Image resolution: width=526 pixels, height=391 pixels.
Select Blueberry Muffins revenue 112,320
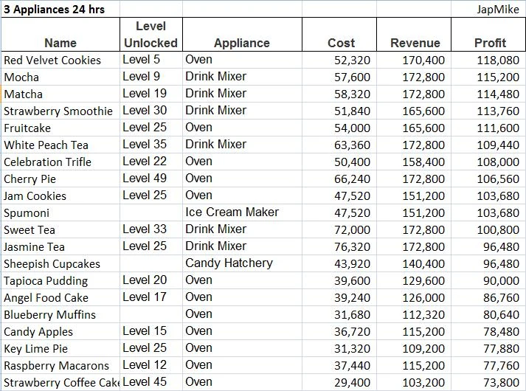tap(414, 314)
